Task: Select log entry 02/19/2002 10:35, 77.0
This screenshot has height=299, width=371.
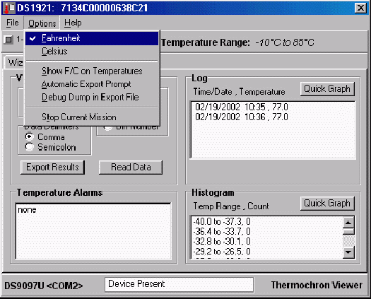Action: (242, 107)
